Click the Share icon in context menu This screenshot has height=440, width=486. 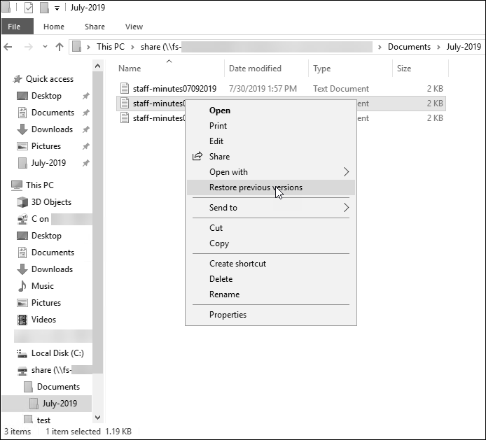tap(197, 157)
